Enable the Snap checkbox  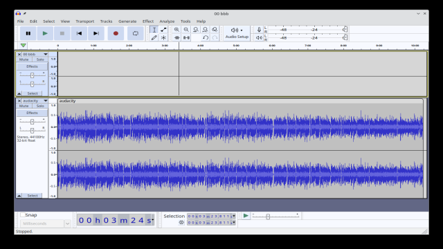[x=23, y=215]
